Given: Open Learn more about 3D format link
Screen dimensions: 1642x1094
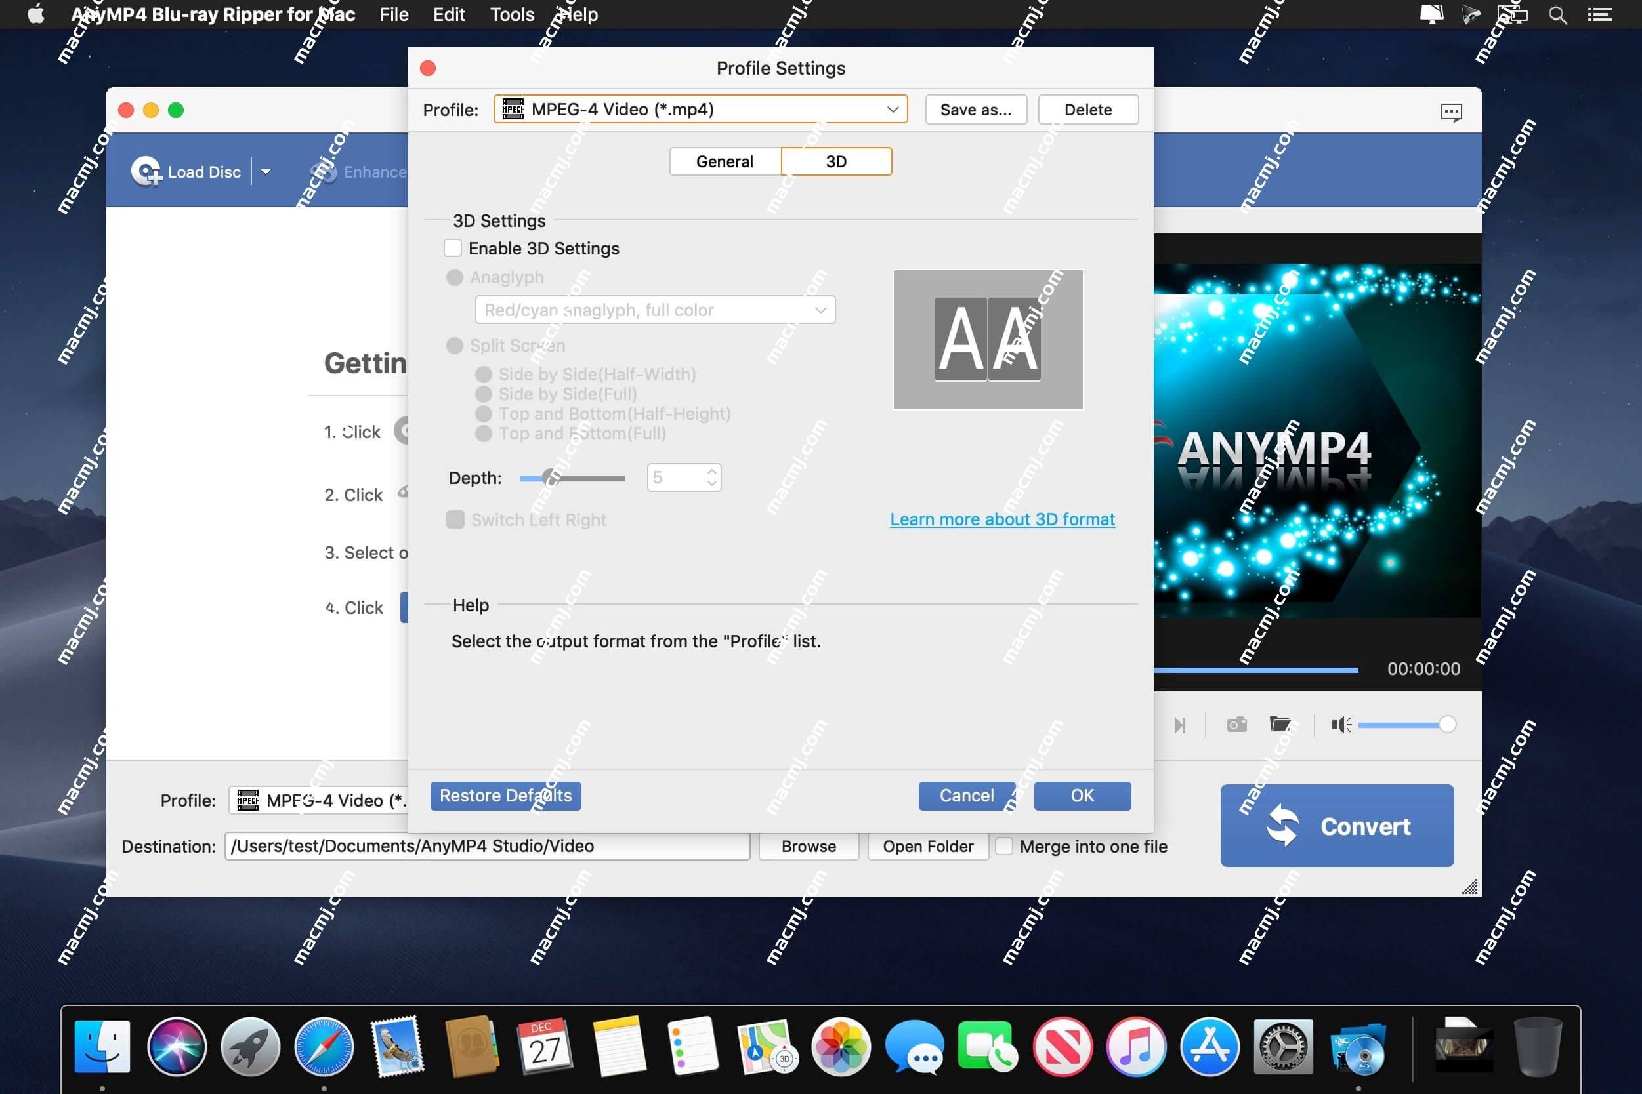Looking at the screenshot, I should pos(1002,519).
